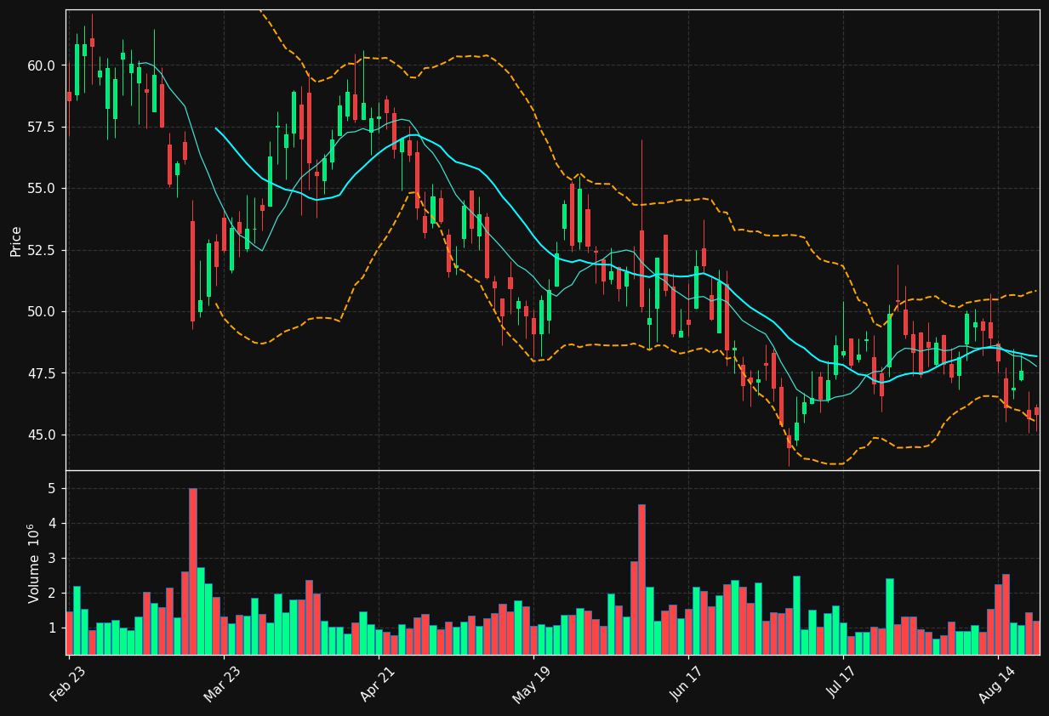Click the Mar 23 date label
The height and width of the screenshot is (716, 1049).
click(222, 684)
